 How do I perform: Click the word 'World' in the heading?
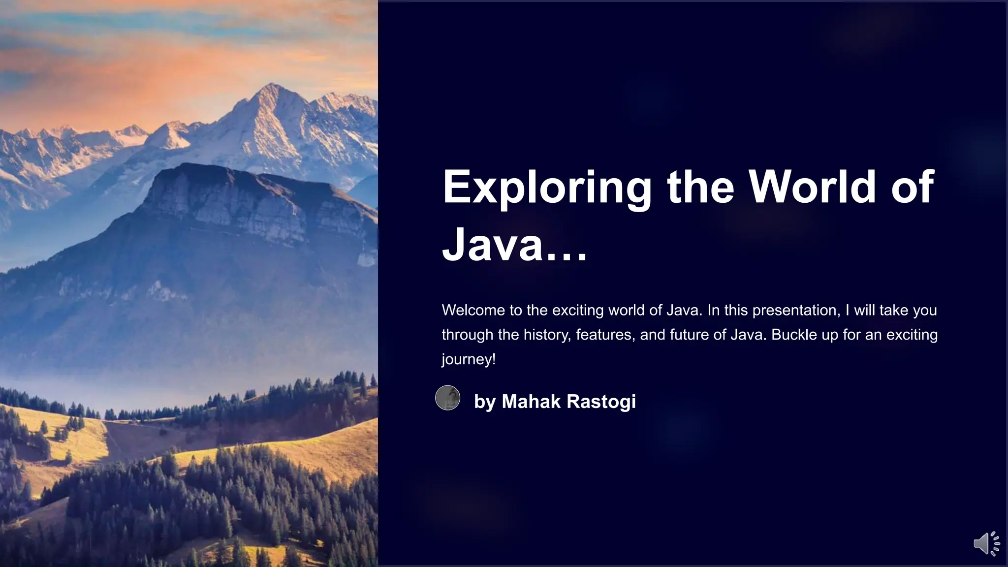[812, 187]
